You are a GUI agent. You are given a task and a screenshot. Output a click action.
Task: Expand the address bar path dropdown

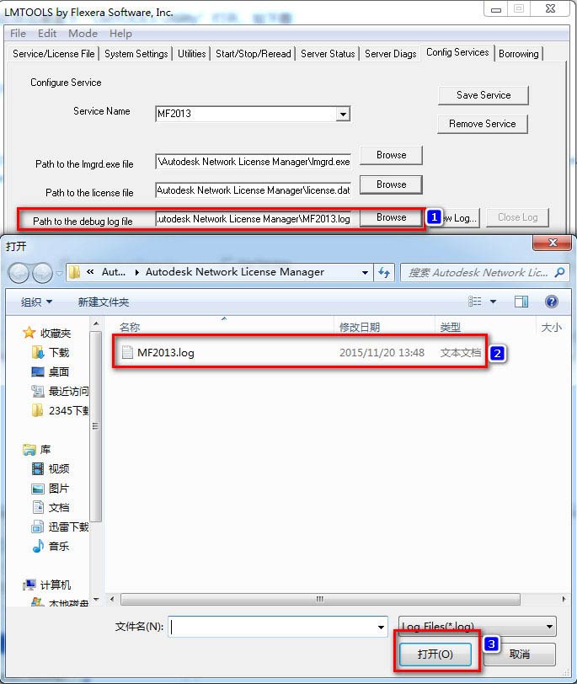coord(365,273)
